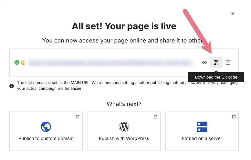Click the blue globe icon for custom domain
Screen dimensions: 251x160
[x=46, y=127]
